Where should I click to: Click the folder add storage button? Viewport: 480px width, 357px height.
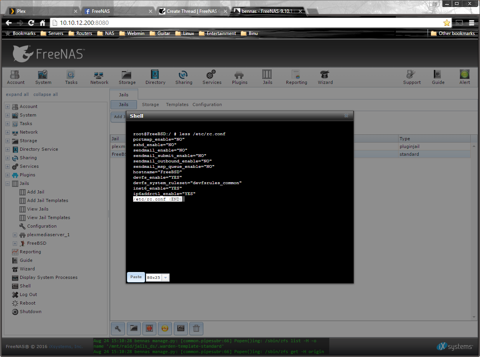coord(134,329)
